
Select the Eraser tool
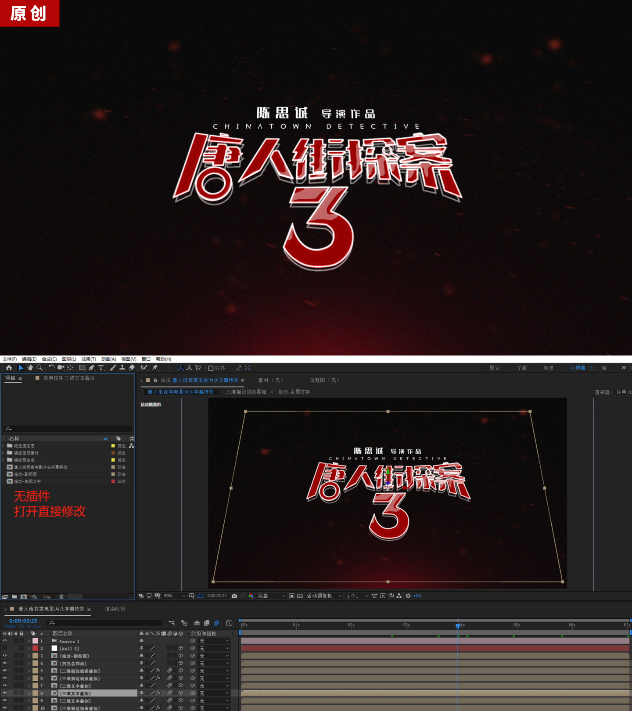(x=132, y=368)
